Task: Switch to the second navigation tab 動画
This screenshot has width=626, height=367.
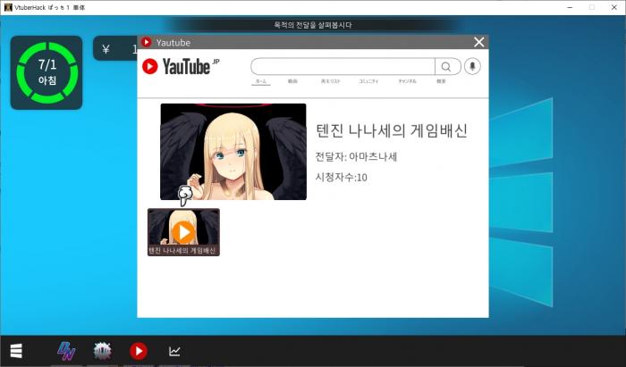Action: 292,81
